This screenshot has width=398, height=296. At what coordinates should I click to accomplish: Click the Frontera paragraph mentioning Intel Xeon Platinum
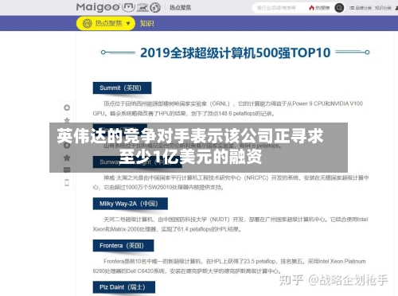click(229, 266)
